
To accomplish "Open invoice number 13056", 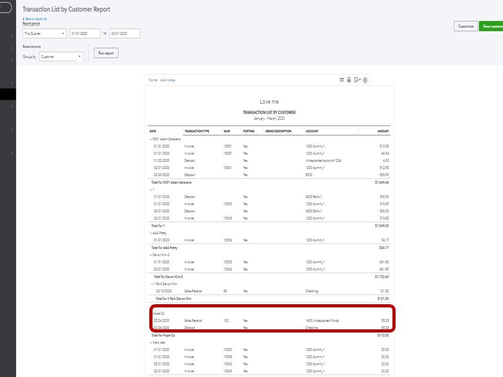I will click(x=228, y=240).
